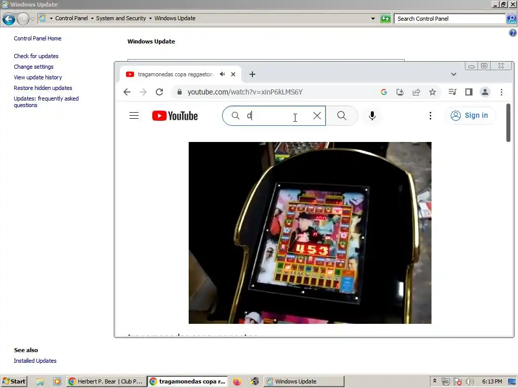Open the address bar history dropdown
The image size is (518, 388).
point(373,19)
